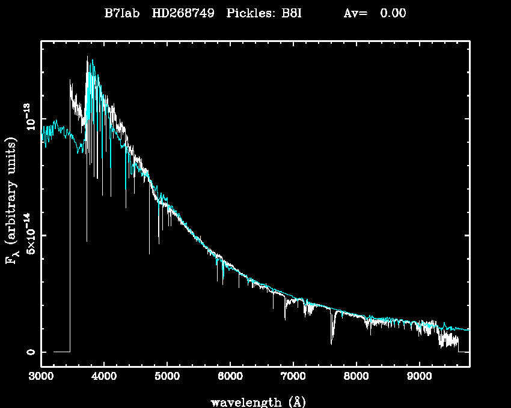Click the 9000 x-axis tick label
The height and width of the screenshot is (408, 511).
point(420,377)
